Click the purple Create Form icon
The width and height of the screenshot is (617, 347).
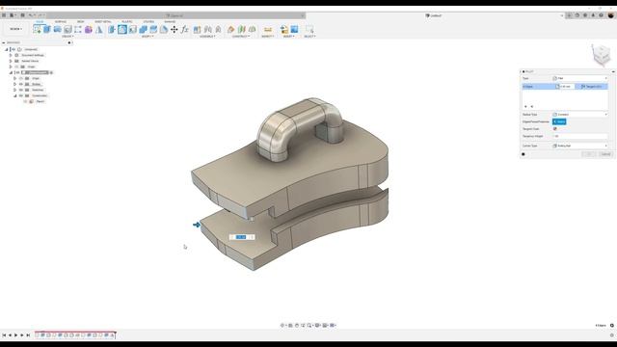pyautogui.click(x=89, y=29)
